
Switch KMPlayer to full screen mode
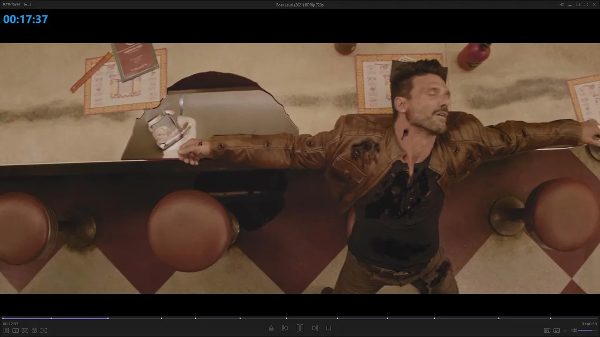586,4
